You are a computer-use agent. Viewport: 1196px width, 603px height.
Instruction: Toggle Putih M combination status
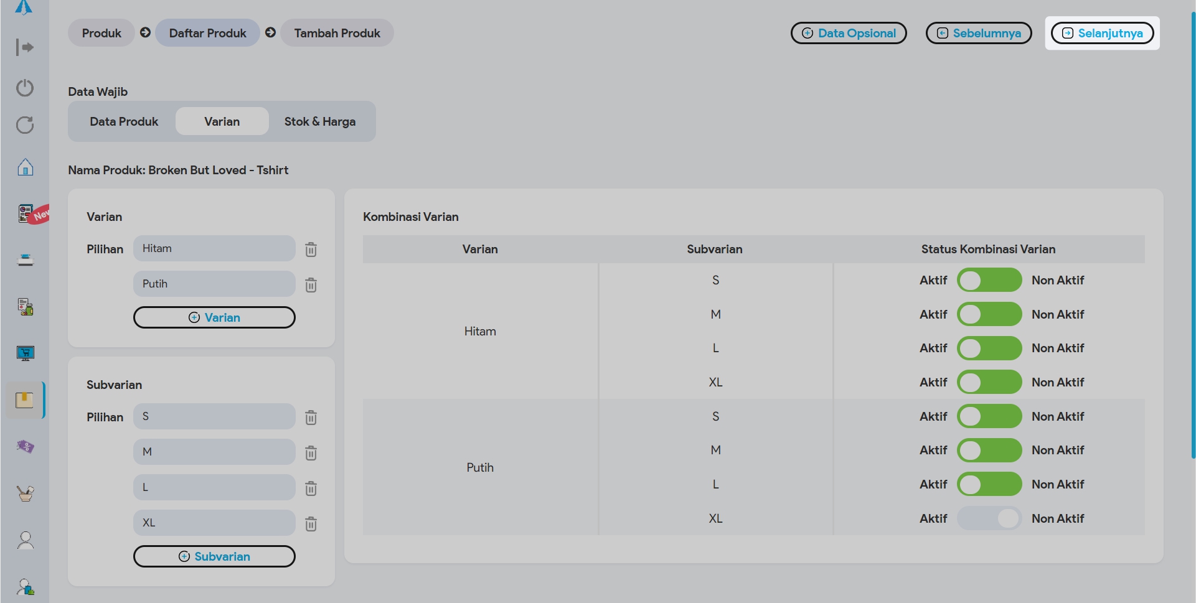point(989,451)
